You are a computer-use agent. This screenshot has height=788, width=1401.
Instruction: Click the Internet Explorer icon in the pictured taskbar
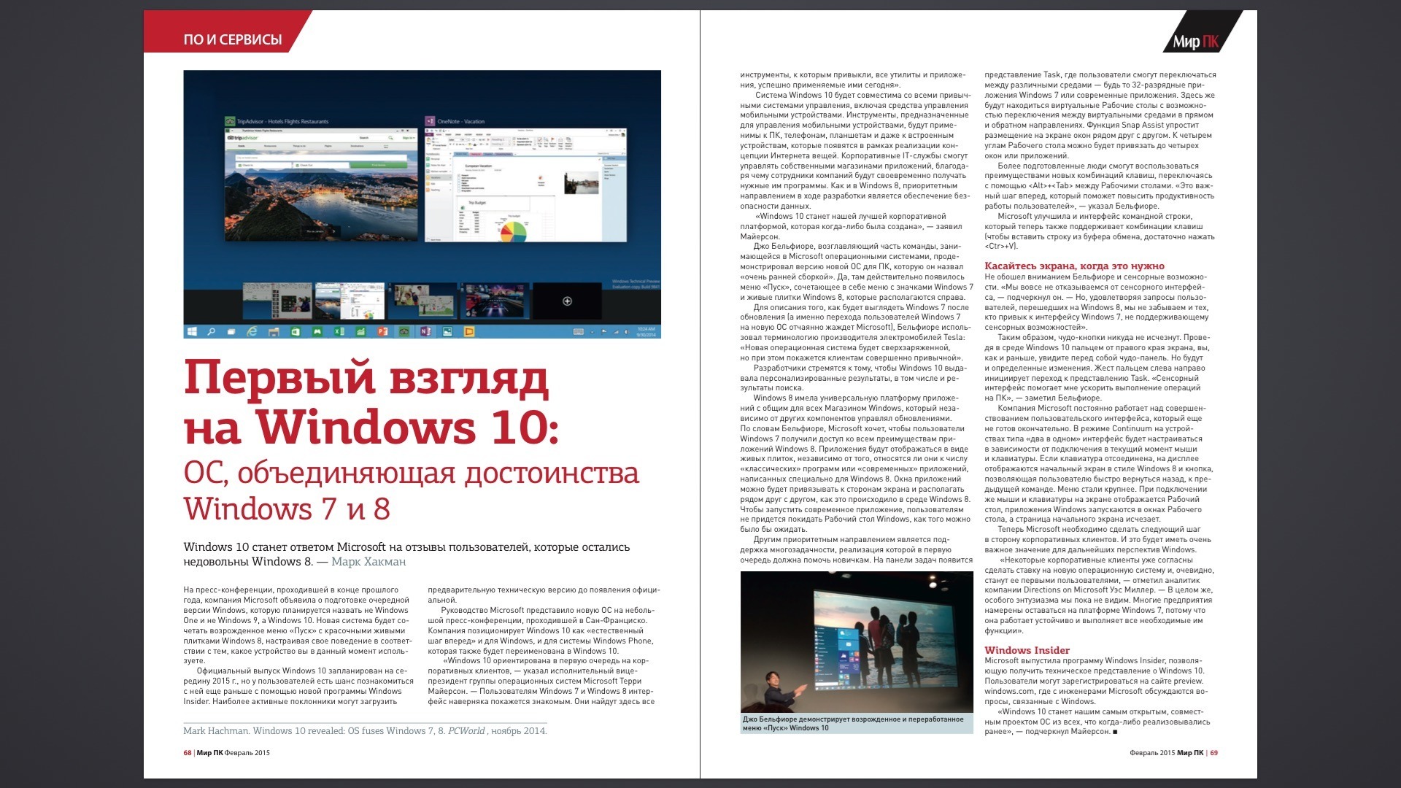point(252,331)
